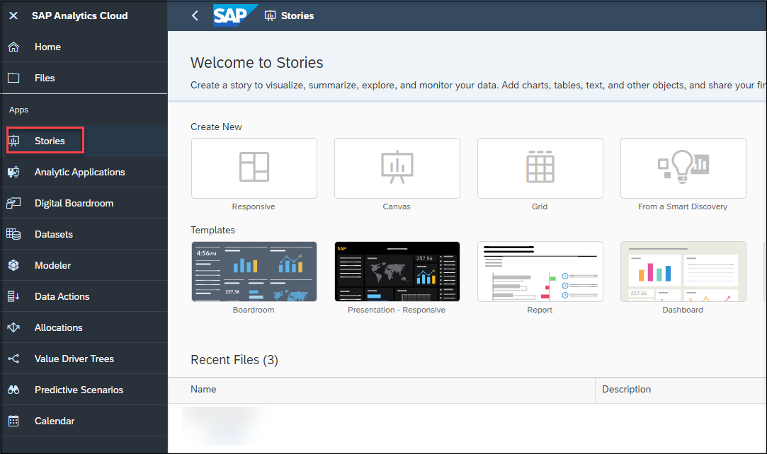Open Analytic Applications menu entry
767x454 pixels.
pyautogui.click(x=84, y=173)
